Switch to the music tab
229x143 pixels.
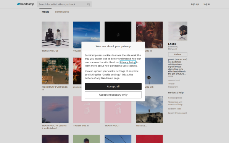pos(45,12)
